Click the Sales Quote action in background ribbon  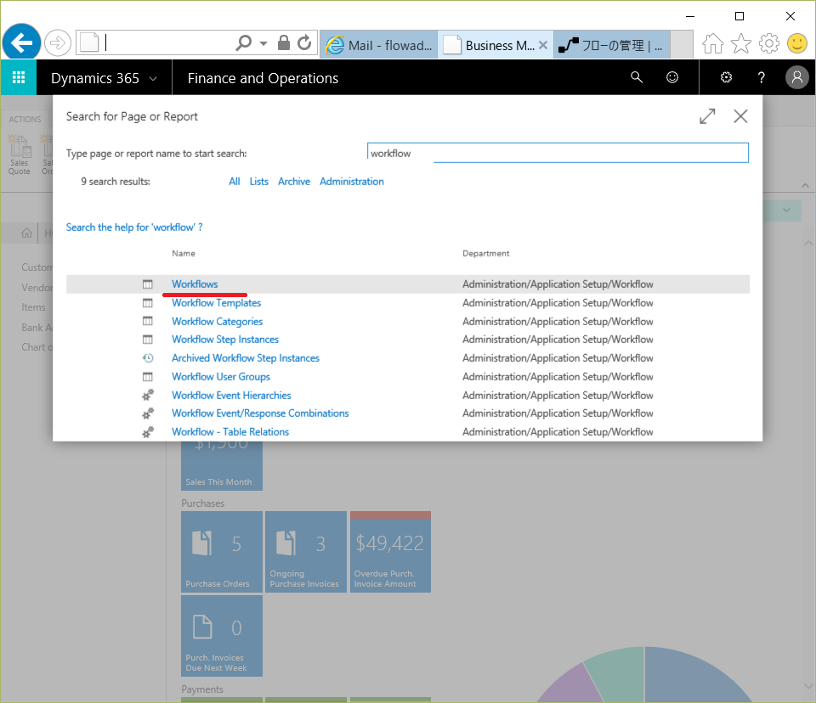[x=20, y=155]
